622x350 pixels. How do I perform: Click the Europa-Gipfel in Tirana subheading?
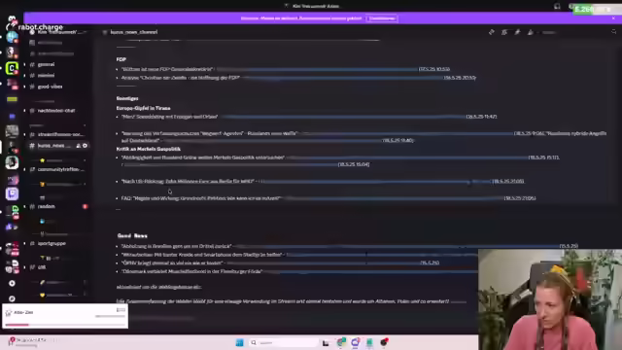143,108
